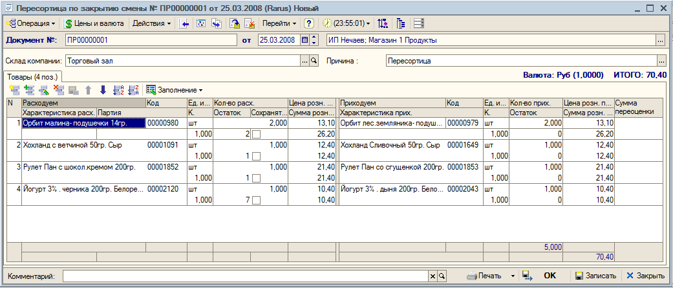Image resolution: width=673 pixels, height=288 pixels.
Task: Open the Заполнение dropdown menu
Action: 175,90
